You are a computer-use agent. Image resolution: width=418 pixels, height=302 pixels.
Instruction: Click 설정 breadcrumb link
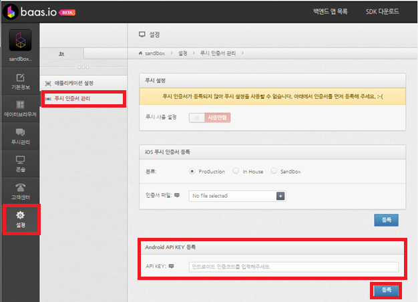point(182,53)
